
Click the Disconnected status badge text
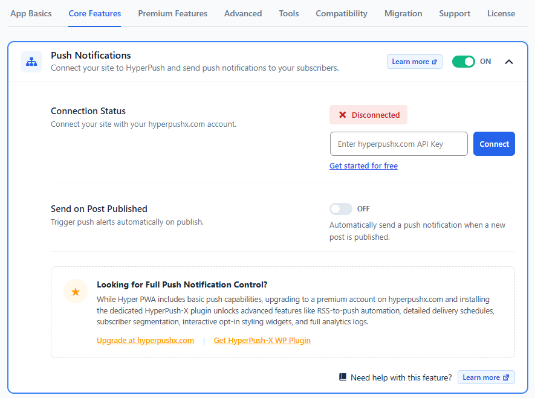click(375, 115)
